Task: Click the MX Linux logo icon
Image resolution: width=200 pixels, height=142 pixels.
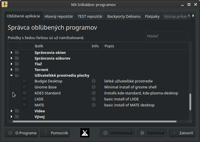Action: tap(84, 133)
